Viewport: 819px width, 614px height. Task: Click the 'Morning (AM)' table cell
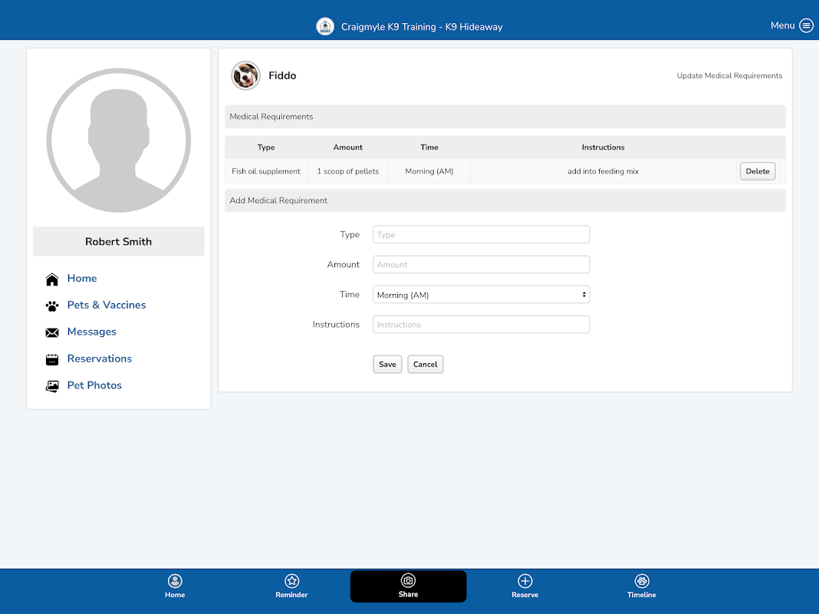click(x=429, y=171)
